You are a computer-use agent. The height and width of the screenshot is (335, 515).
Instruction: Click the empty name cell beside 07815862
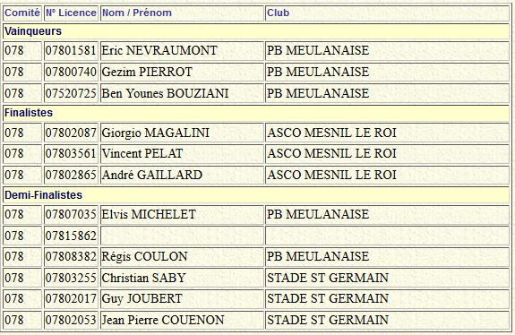point(182,236)
